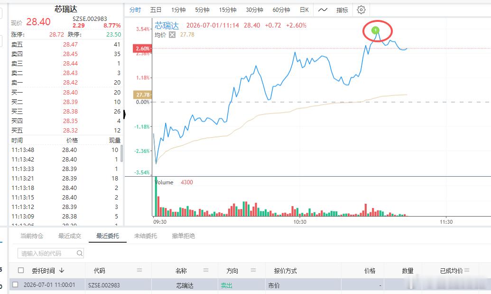Switch to 5分钟 chart period
The width and height of the screenshot is (491, 294).
point(202,10)
